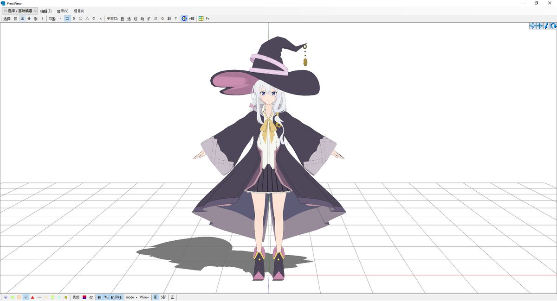Open the 扩 sub-window
This screenshot has height=301, width=557.
[x=149, y=19]
